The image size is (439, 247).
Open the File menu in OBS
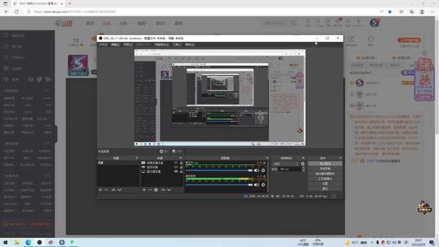[103, 44]
